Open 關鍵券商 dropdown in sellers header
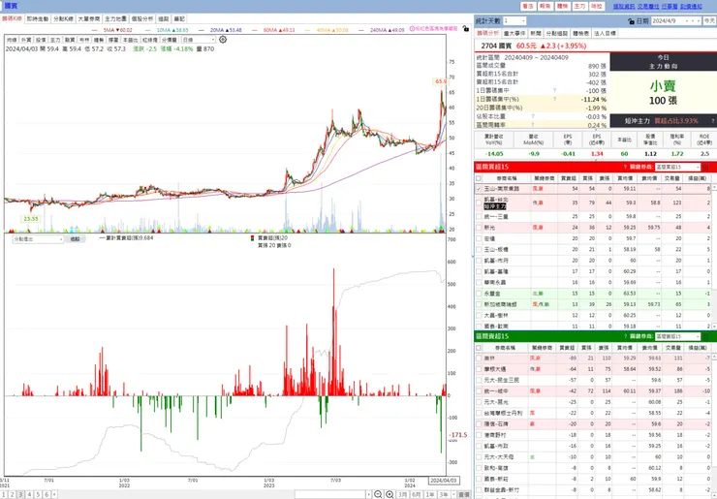 [x=677, y=336]
